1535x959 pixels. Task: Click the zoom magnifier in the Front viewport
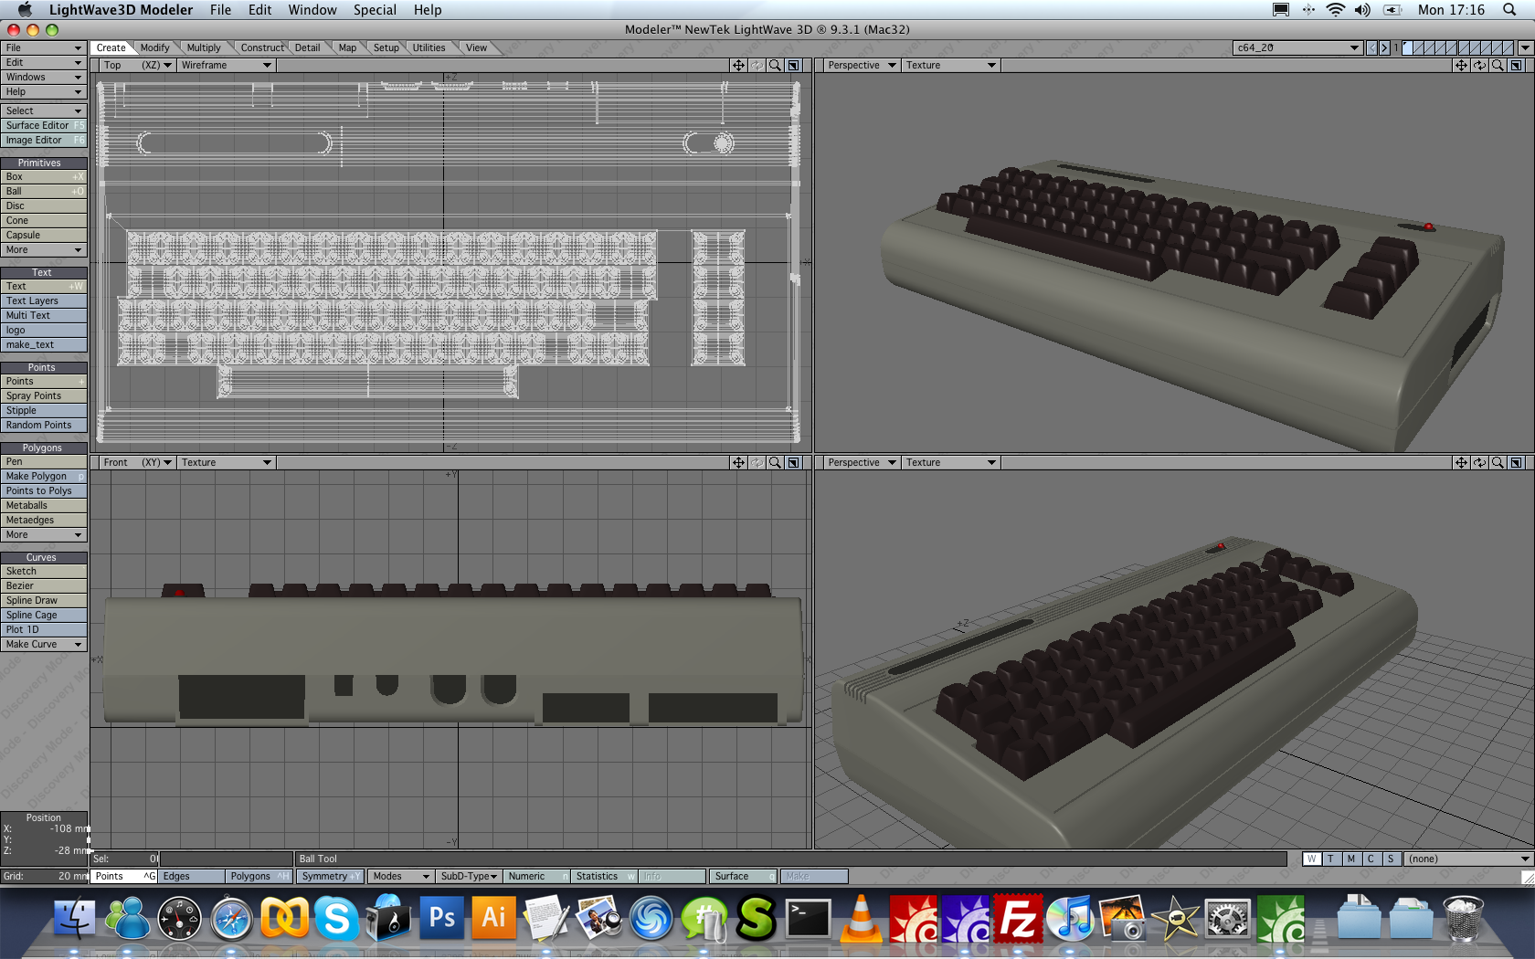pyautogui.click(x=775, y=462)
